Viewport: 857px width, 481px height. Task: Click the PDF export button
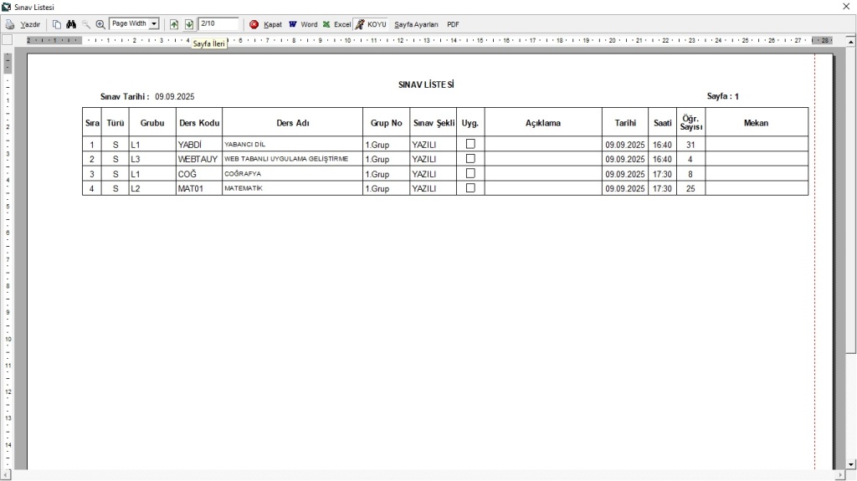coord(453,24)
